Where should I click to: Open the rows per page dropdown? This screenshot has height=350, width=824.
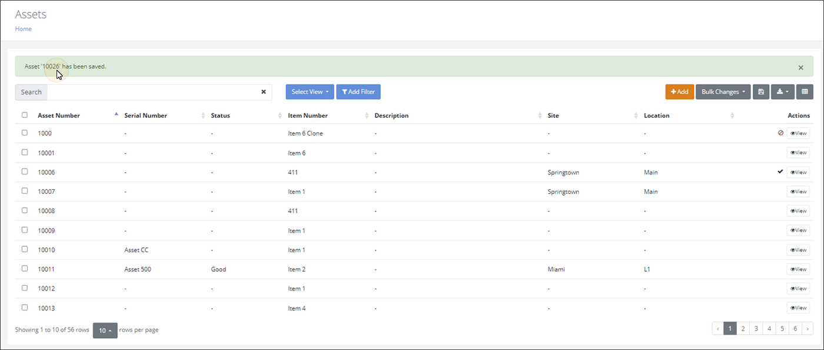point(105,331)
